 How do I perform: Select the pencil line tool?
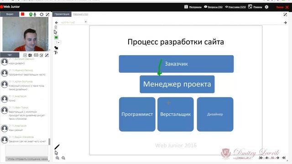click(57, 147)
